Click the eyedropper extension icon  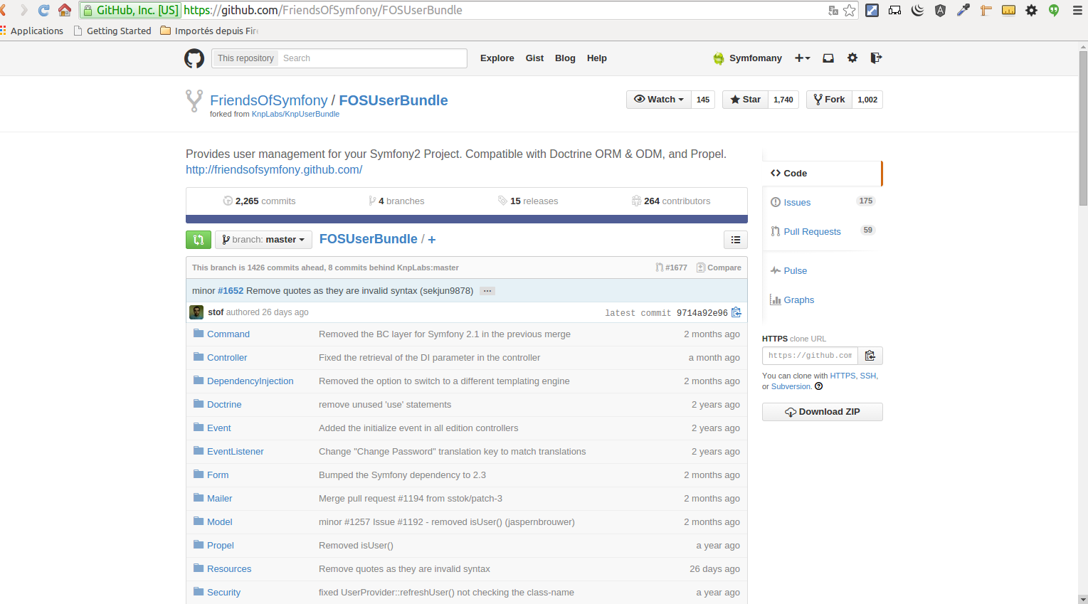point(963,10)
